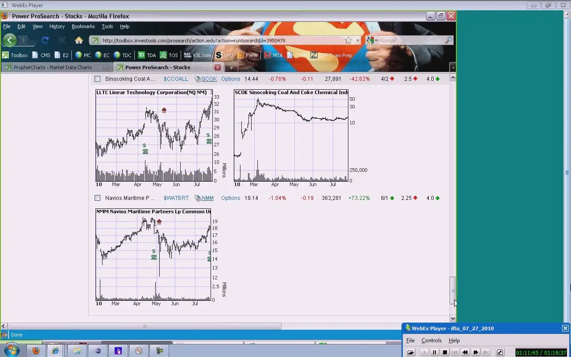Image resolution: width=571 pixels, height=357 pixels.
Task: Click the page scroll down arrow
Action: click(453, 318)
